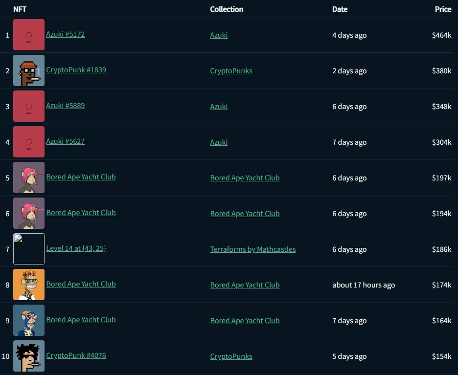This screenshot has width=458, height=375.
Task: Go to CryptoPunks collection in row 10
Action: point(231,356)
